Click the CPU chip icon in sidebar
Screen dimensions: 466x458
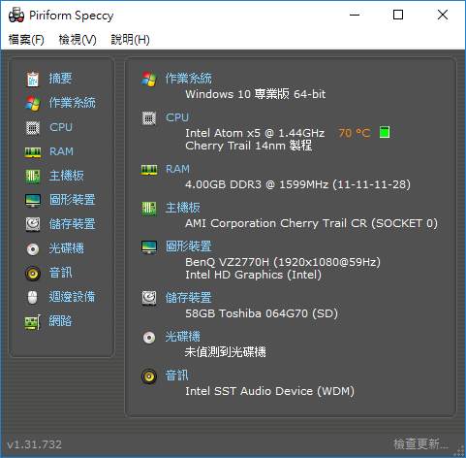click(x=33, y=128)
